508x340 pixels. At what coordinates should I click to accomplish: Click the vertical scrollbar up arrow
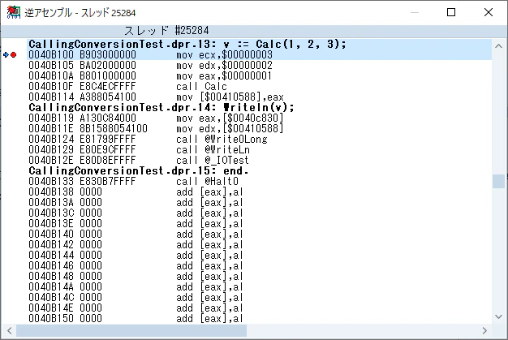coord(498,46)
